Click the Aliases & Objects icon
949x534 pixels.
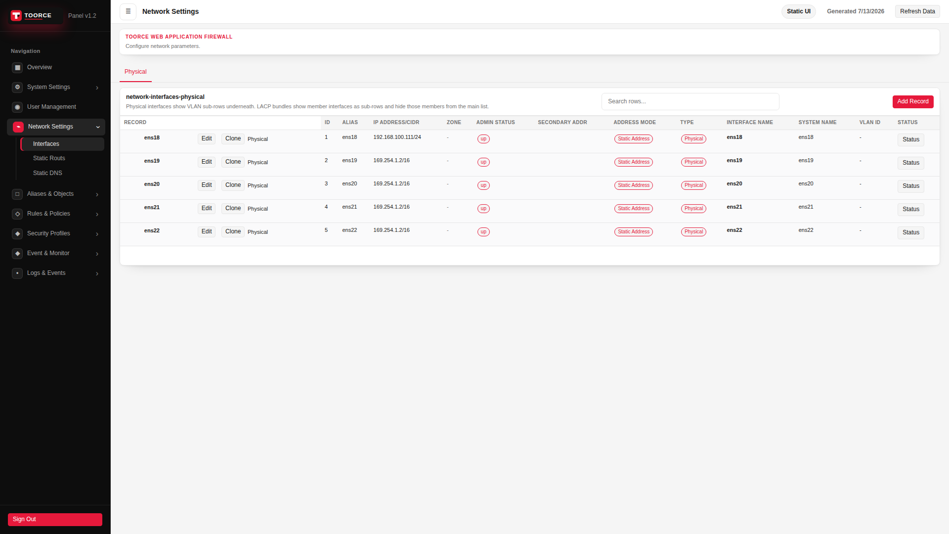(x=17, y=194)
